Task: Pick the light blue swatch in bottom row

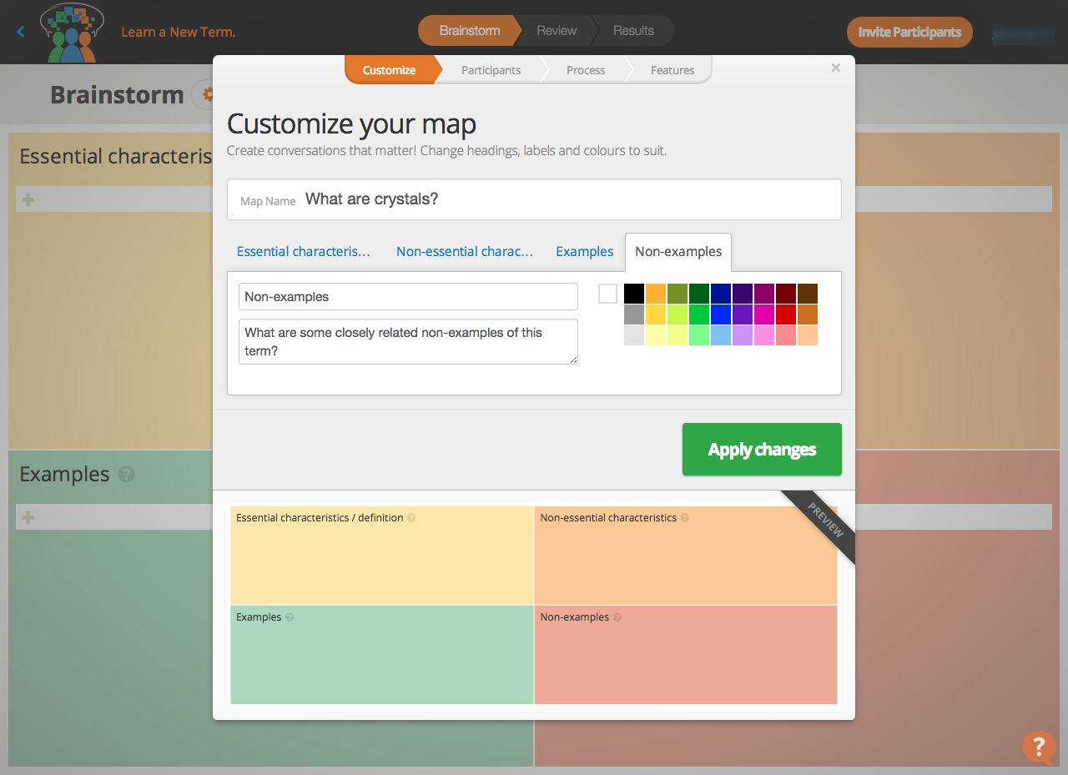Action: (721, 335)
